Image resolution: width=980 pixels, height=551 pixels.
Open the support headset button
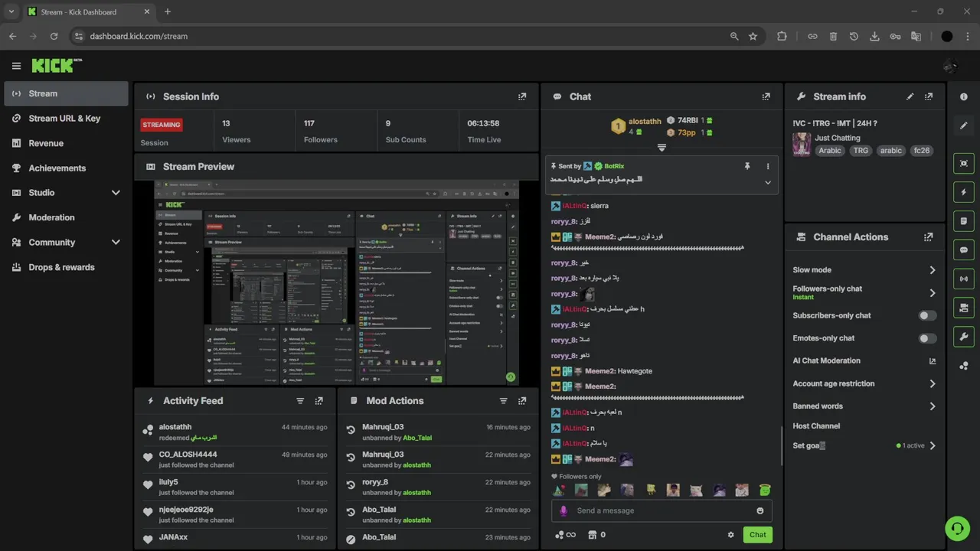click(x=956, y=528)
